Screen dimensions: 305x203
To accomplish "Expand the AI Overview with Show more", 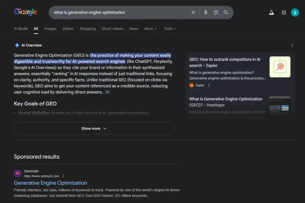I will click(x=94, y=128).
